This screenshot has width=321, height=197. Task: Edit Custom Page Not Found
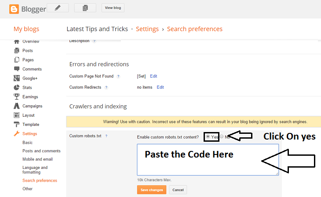(x=153, y=76)
